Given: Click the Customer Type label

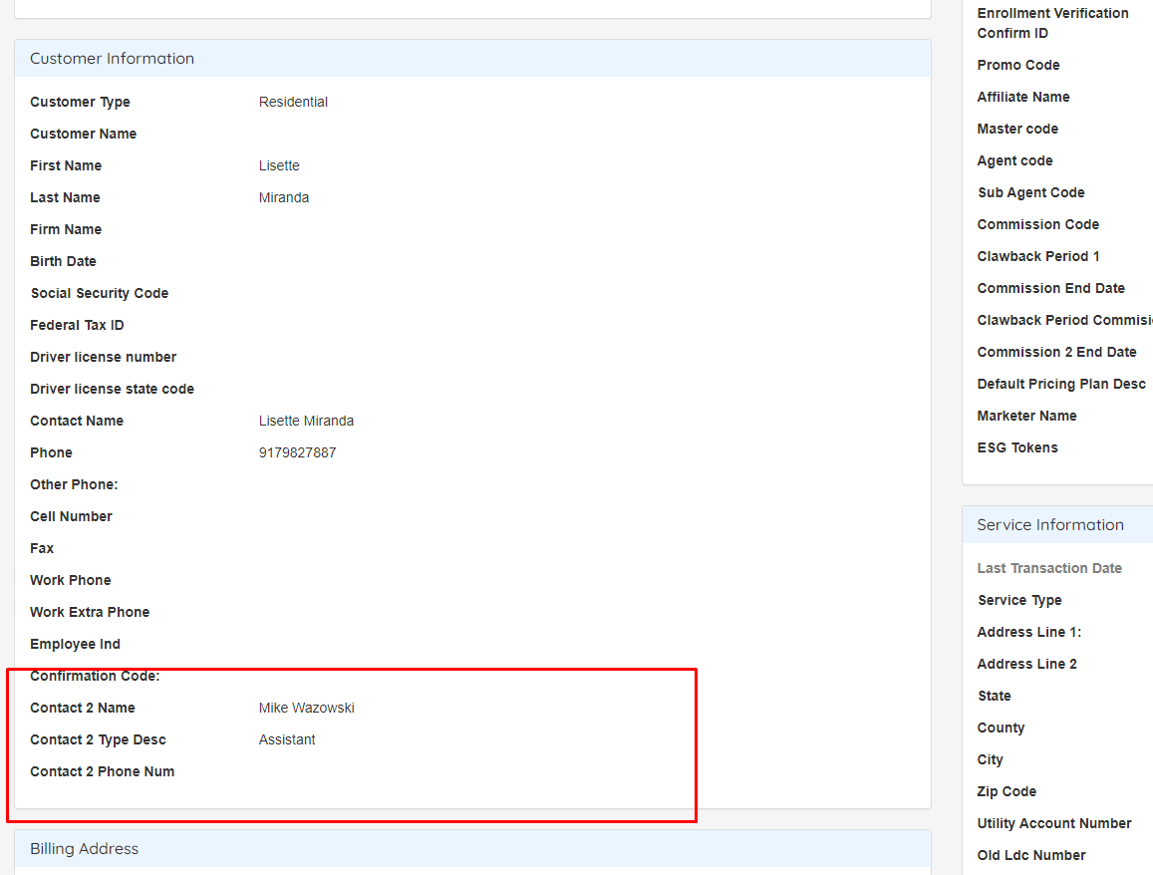Looking at the screenshot, I should pos(80,103).
